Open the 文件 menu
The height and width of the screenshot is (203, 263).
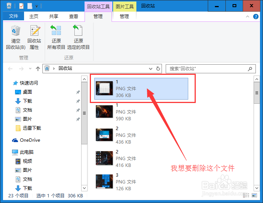pyautogui.click(x=14, y=16)
